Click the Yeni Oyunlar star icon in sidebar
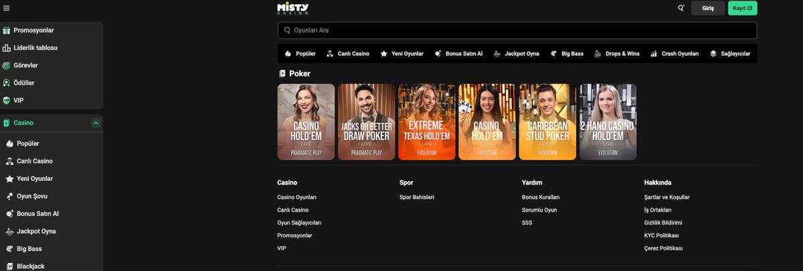803x271 pixels. coord(10,179)
